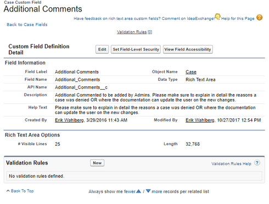Open the Validation Rules Help text link
Image resolution: width=269 pixels, height=204 pixels.
point(231,164)
